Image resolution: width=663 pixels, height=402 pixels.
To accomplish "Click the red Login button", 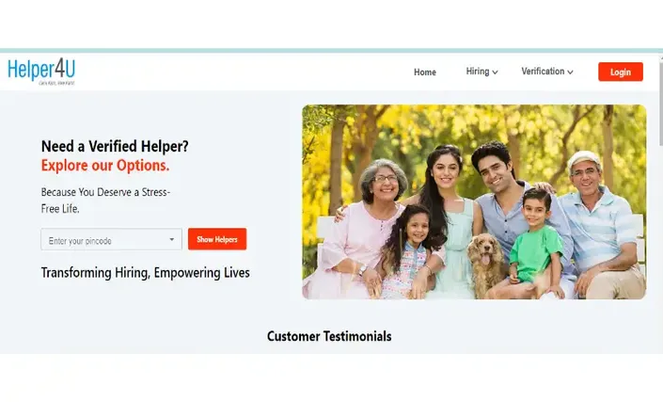I will click(x=621, y=72).
